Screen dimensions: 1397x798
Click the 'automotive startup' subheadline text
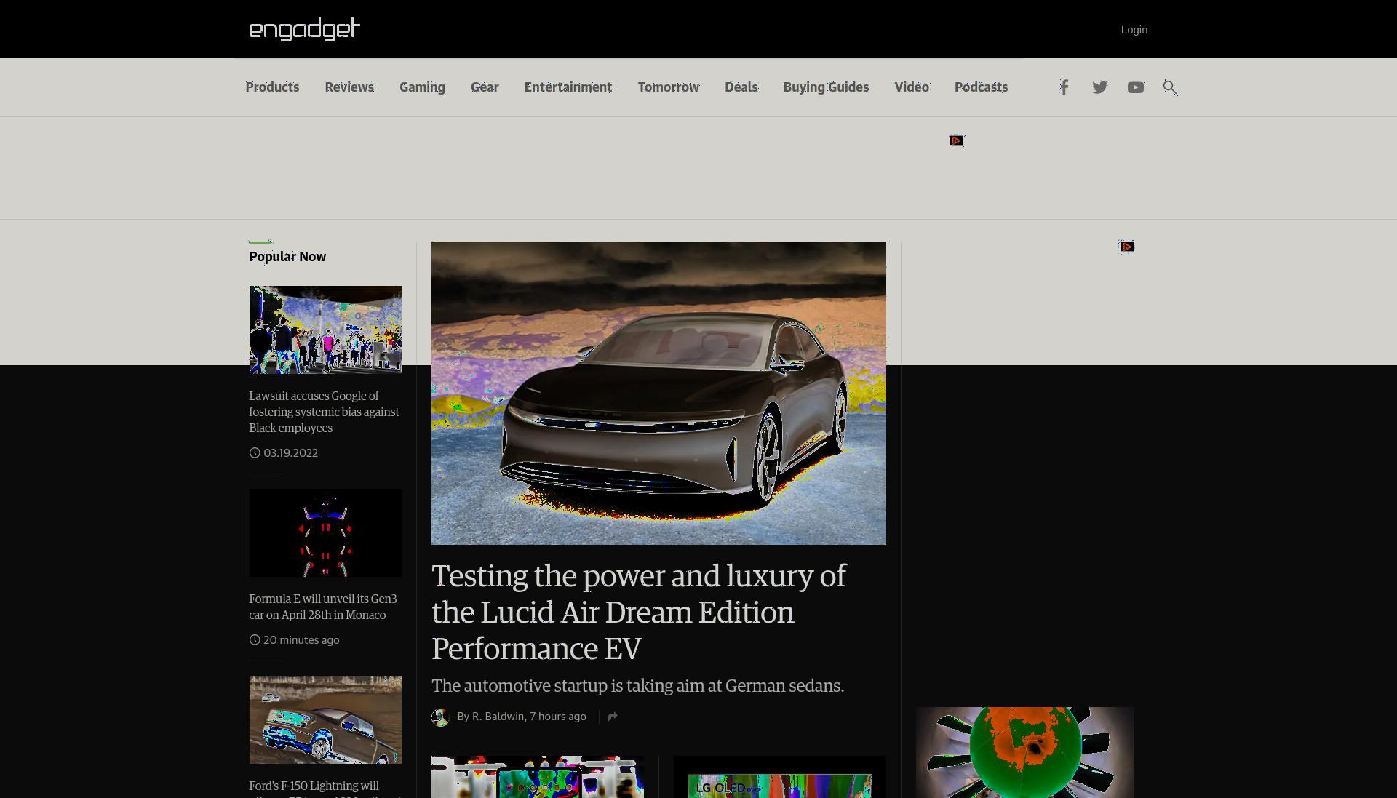click(x=637, y=686)
